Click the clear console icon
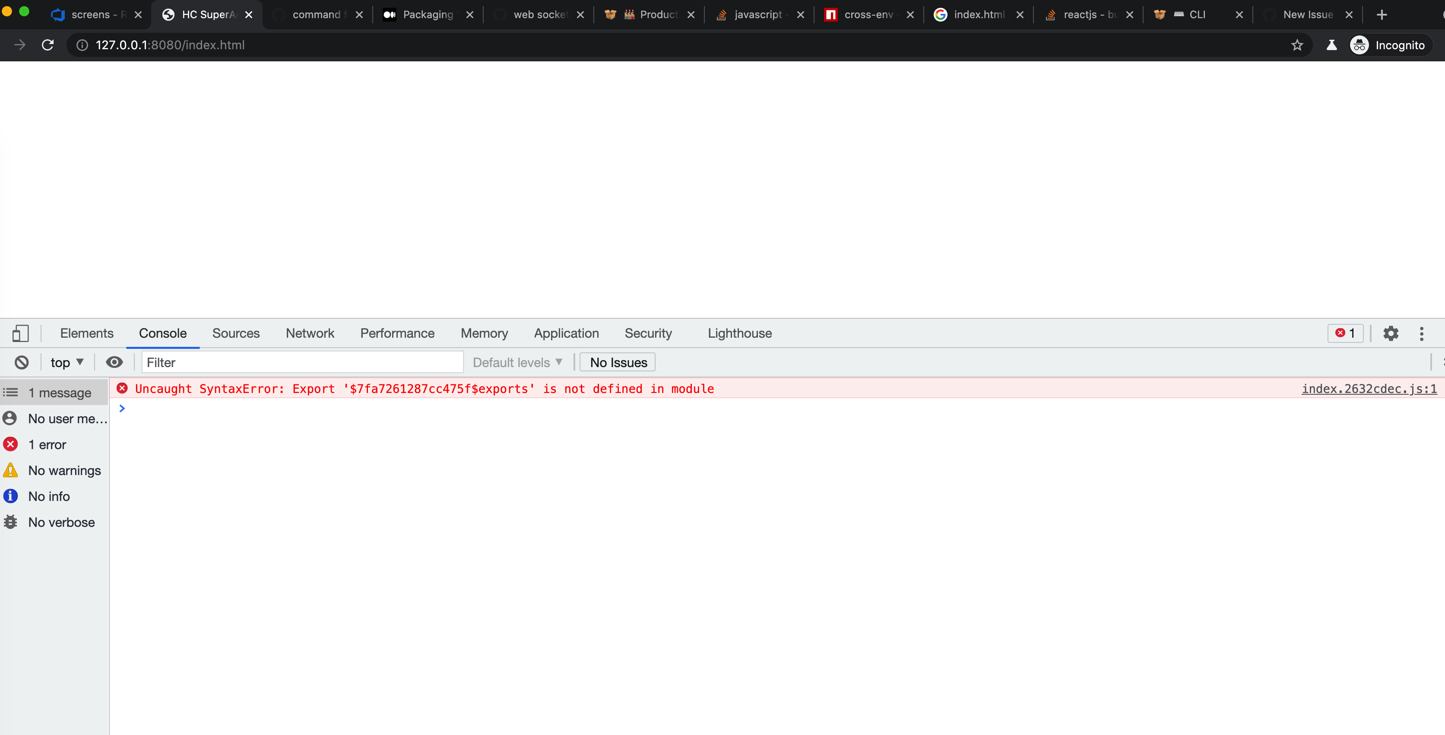Image resolution: width=1445 pixels, height=735 pixels. pyautogui.click(x=21, y=362)
